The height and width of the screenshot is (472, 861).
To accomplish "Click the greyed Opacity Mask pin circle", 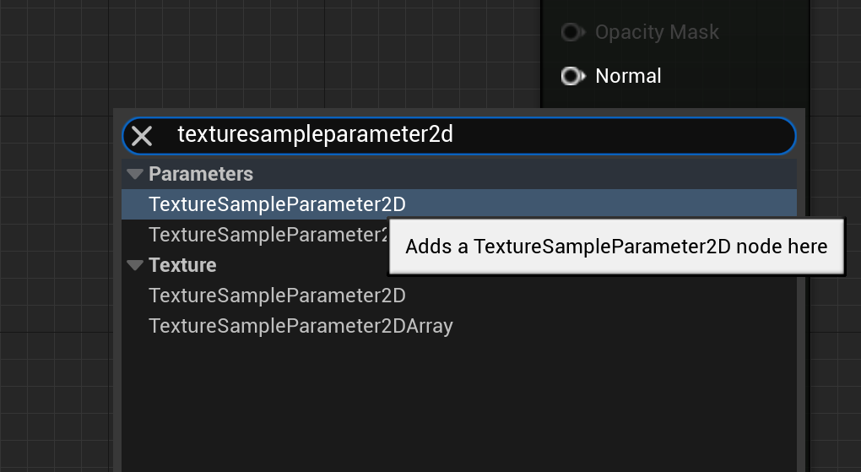I will pyautogui.click(x=571, y=32).
